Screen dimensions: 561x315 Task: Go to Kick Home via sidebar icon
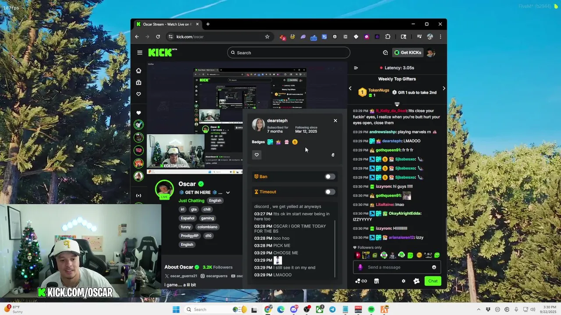138,70
